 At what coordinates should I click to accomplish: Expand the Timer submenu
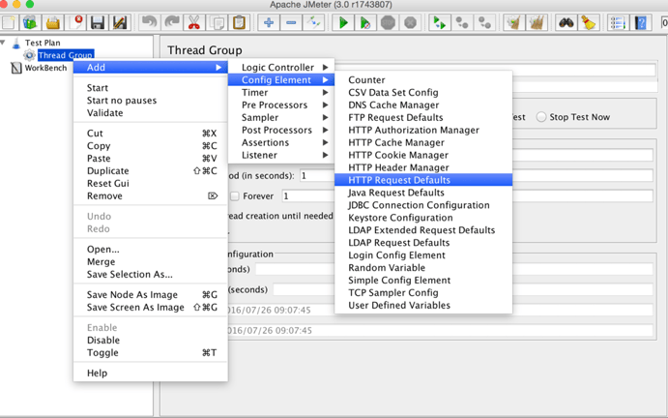[281, 93]
